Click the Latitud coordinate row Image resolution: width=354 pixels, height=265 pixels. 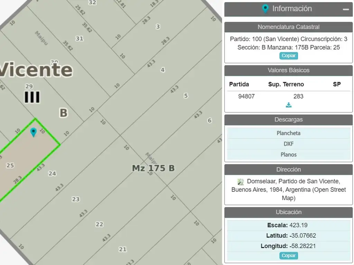288,236
